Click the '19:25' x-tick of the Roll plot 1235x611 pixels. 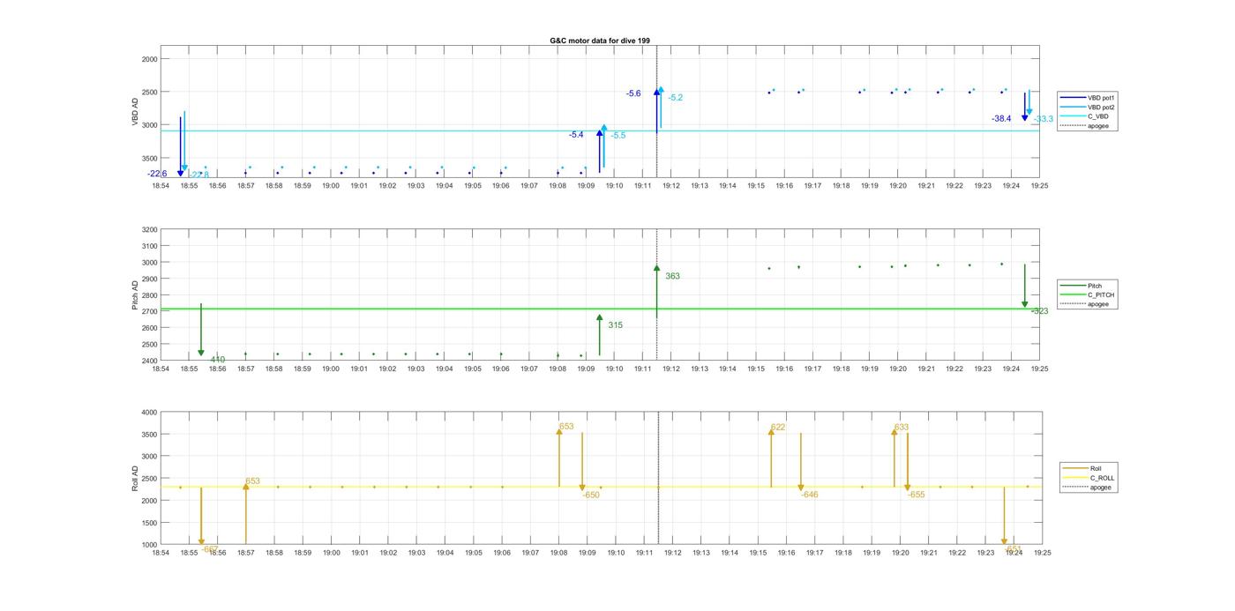(x=1042, y=553)
